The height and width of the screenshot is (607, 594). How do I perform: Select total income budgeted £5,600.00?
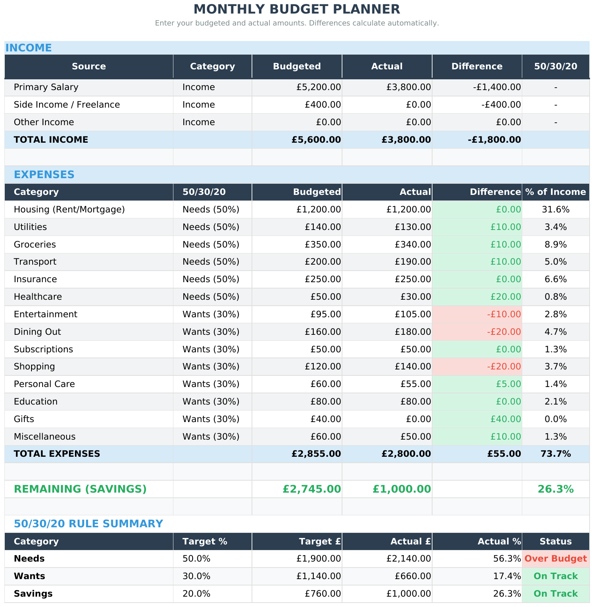pyautogui.click(x=297, y=140)
